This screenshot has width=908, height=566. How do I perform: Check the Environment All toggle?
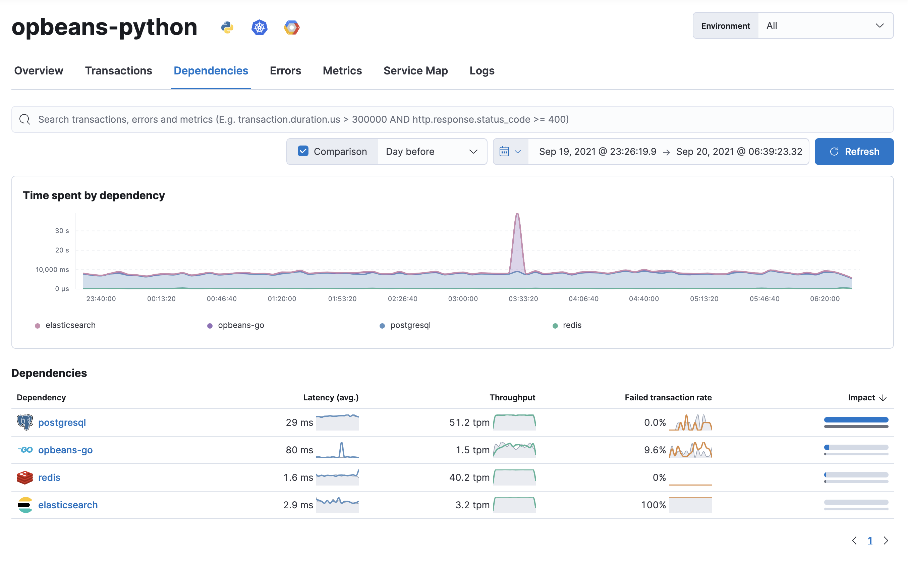coord(825,25)
